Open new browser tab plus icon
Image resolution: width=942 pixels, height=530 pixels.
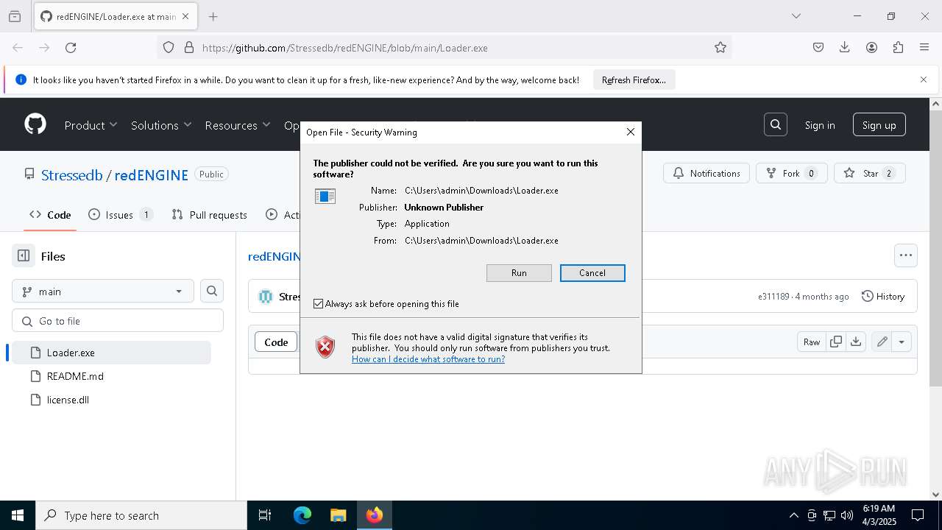coord(213,16)
